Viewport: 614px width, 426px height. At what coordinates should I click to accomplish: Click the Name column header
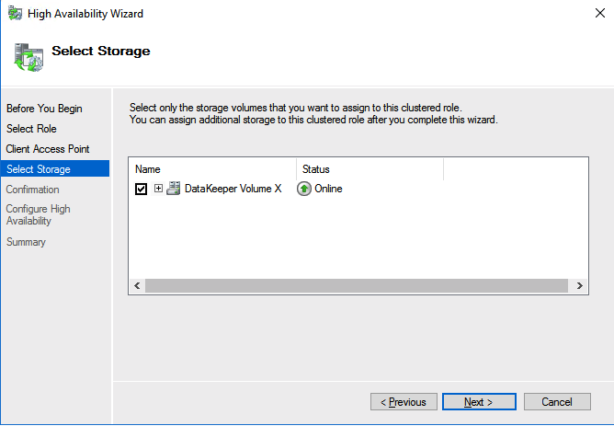coord(211,169)
